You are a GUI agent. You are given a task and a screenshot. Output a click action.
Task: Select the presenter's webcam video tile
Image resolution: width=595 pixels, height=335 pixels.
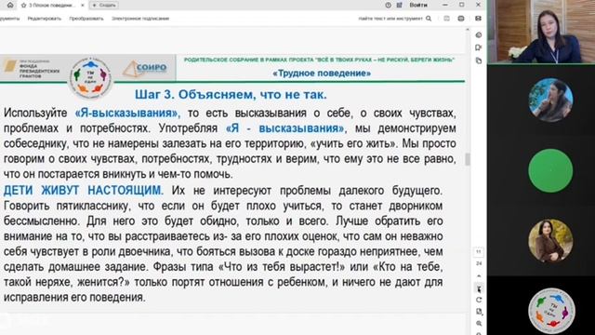click(541, 32)
